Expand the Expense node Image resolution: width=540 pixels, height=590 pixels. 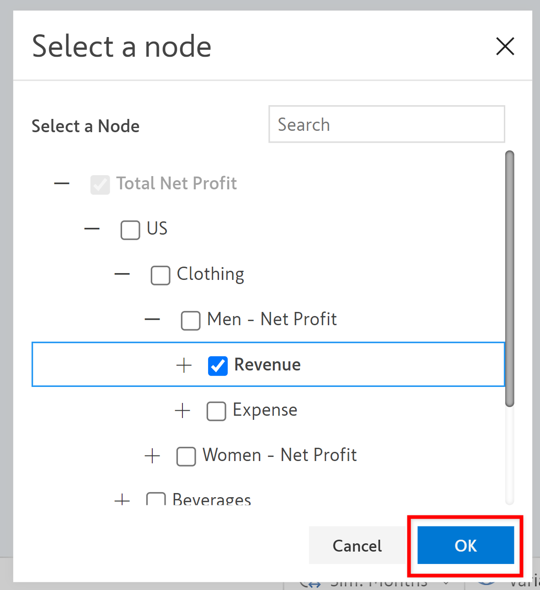pyautogui.click(x=182, y=411)
